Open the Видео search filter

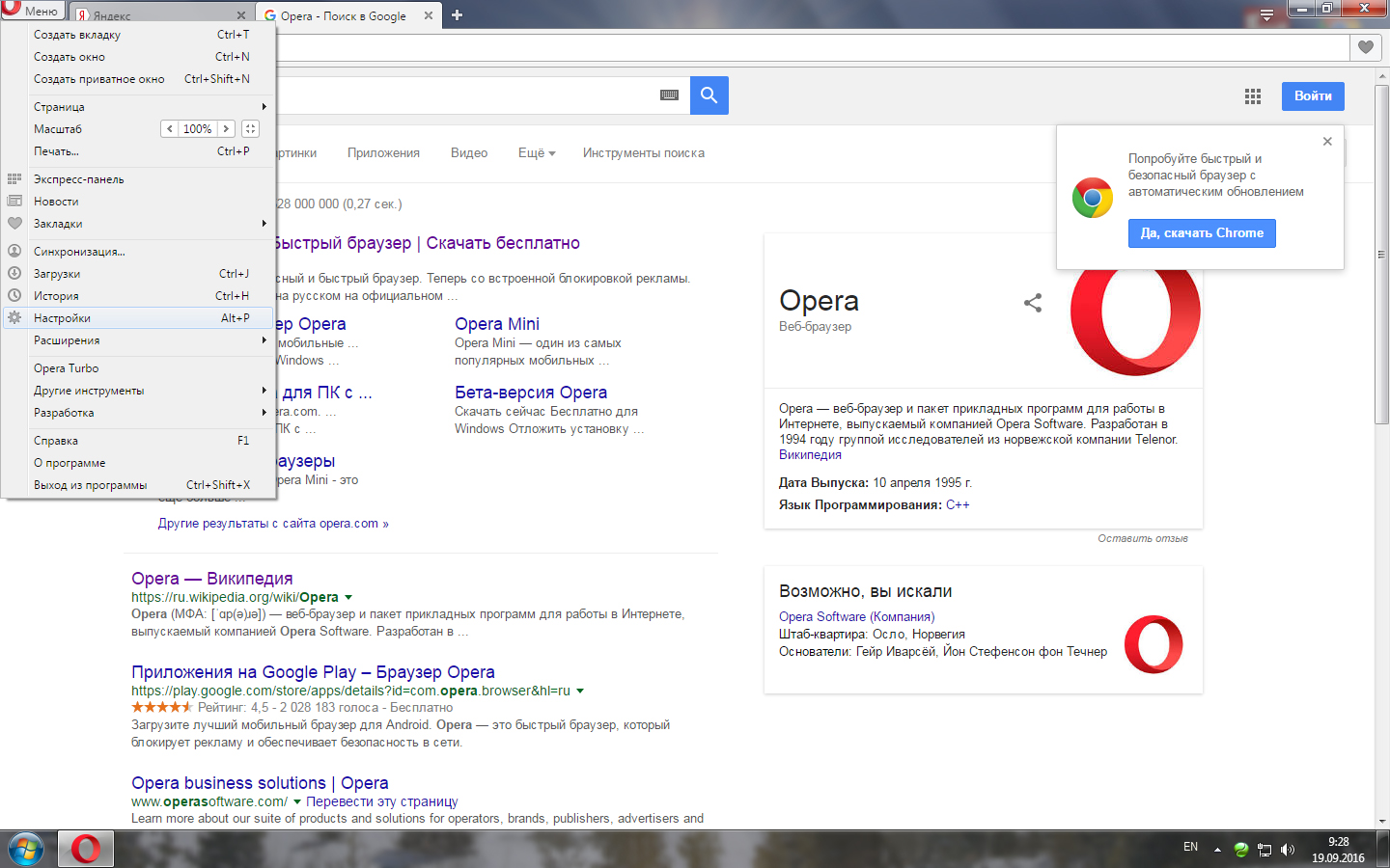click(469, 153)
